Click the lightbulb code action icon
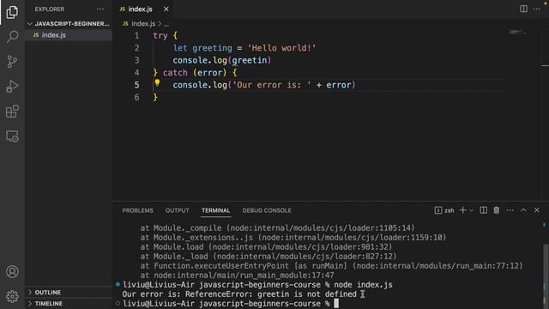The image size is (549, 309). coord(157,83)
